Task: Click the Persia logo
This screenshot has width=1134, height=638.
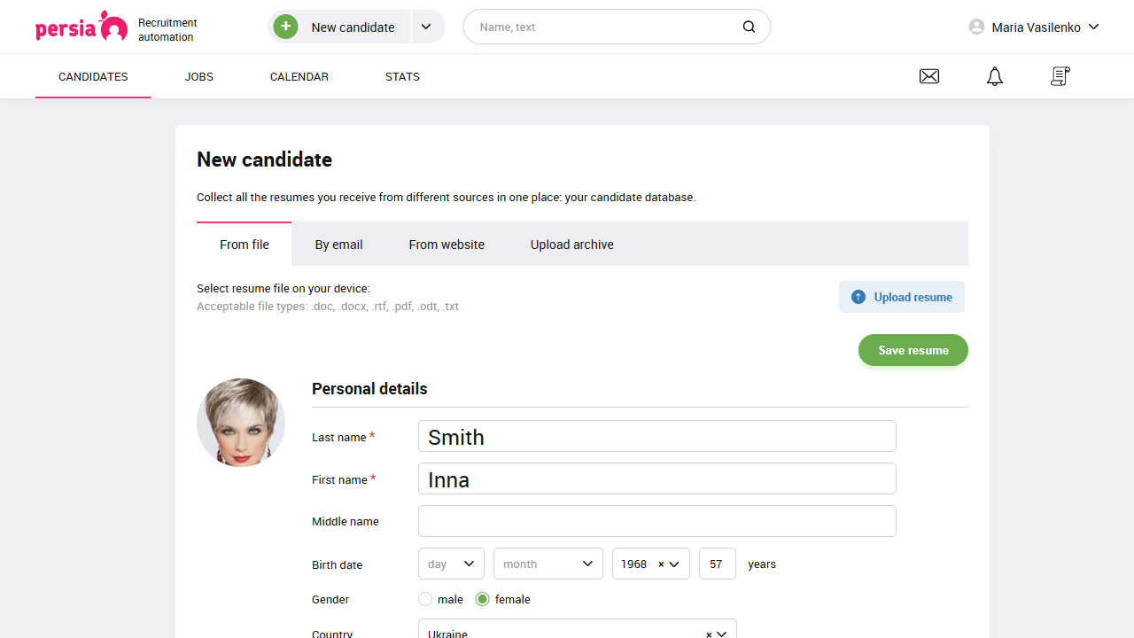Action: pos(82,27)
